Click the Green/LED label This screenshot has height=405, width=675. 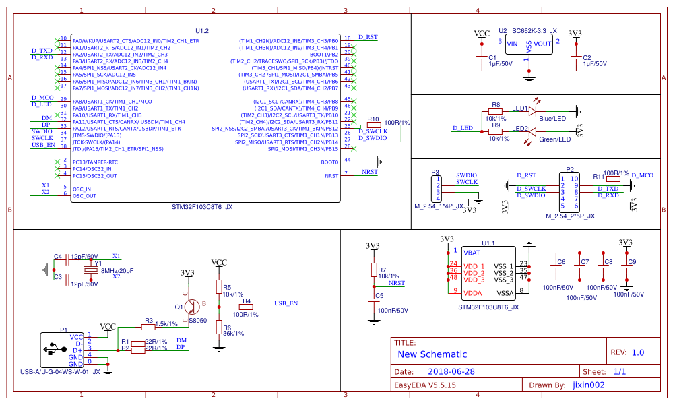[x=554, y=139]
